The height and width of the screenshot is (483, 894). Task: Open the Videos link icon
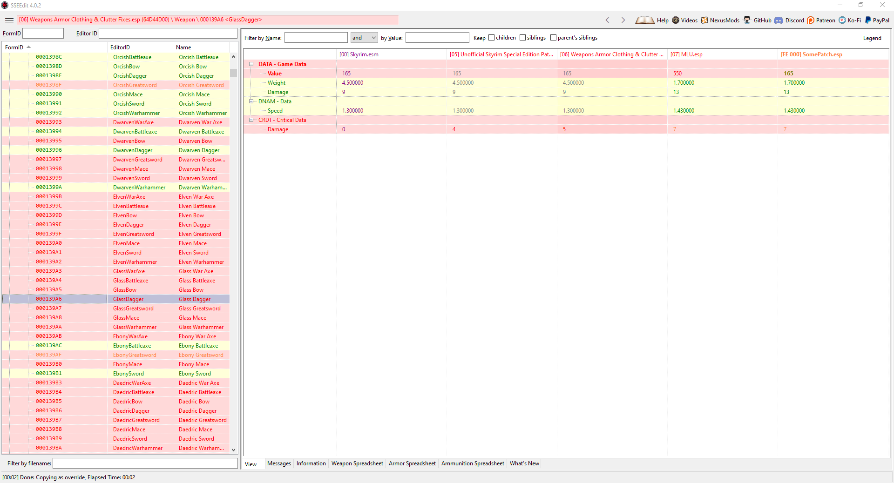tap(676, 20)
